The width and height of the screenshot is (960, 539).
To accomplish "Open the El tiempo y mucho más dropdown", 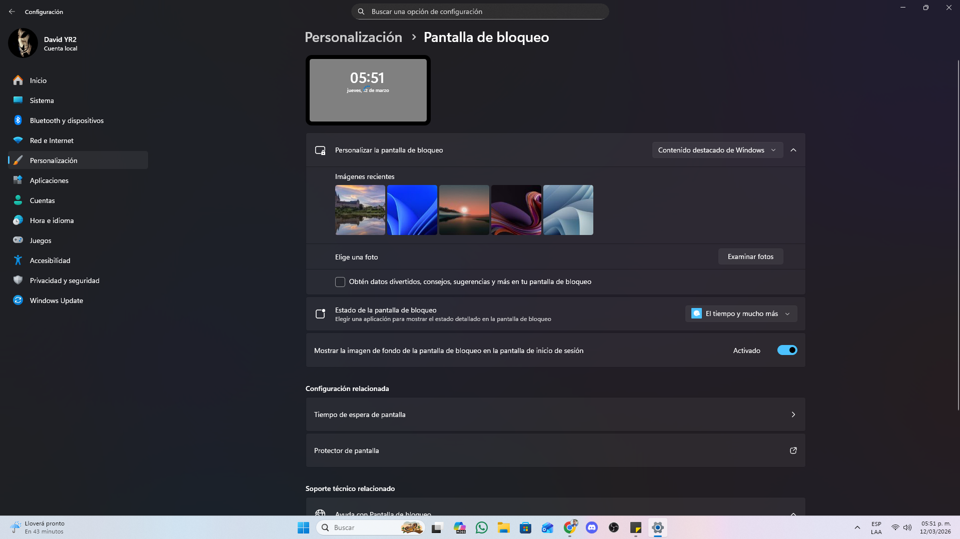I will [741, 313].
